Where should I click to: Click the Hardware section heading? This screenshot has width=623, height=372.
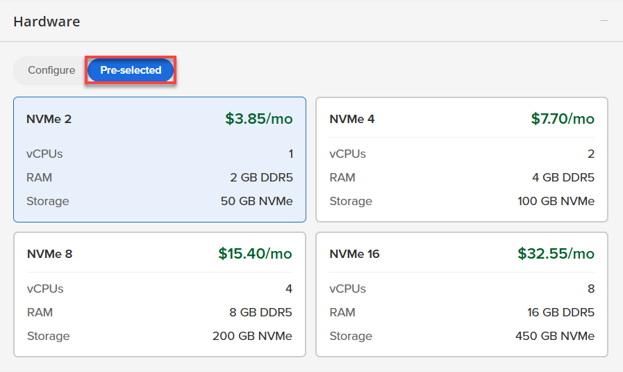(x=47, y=22)
